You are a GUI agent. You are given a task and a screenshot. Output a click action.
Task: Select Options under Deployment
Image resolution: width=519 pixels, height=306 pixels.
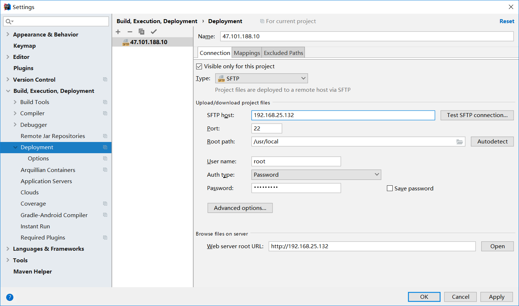pyautogui.click(x=38, y=159)
